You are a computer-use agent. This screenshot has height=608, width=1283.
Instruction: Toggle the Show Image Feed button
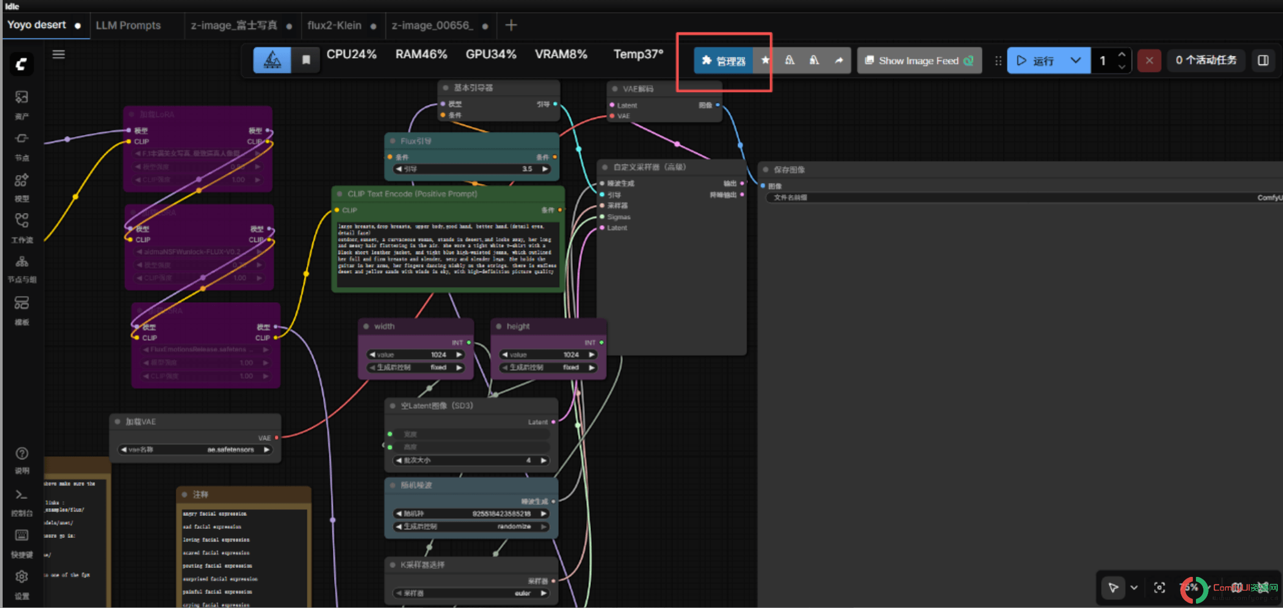tap(919, 61)
